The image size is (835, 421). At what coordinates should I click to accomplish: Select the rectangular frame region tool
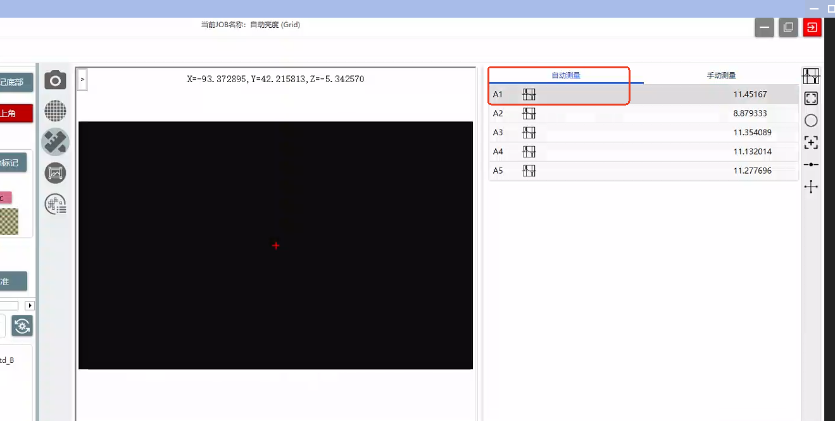(811, 99)
